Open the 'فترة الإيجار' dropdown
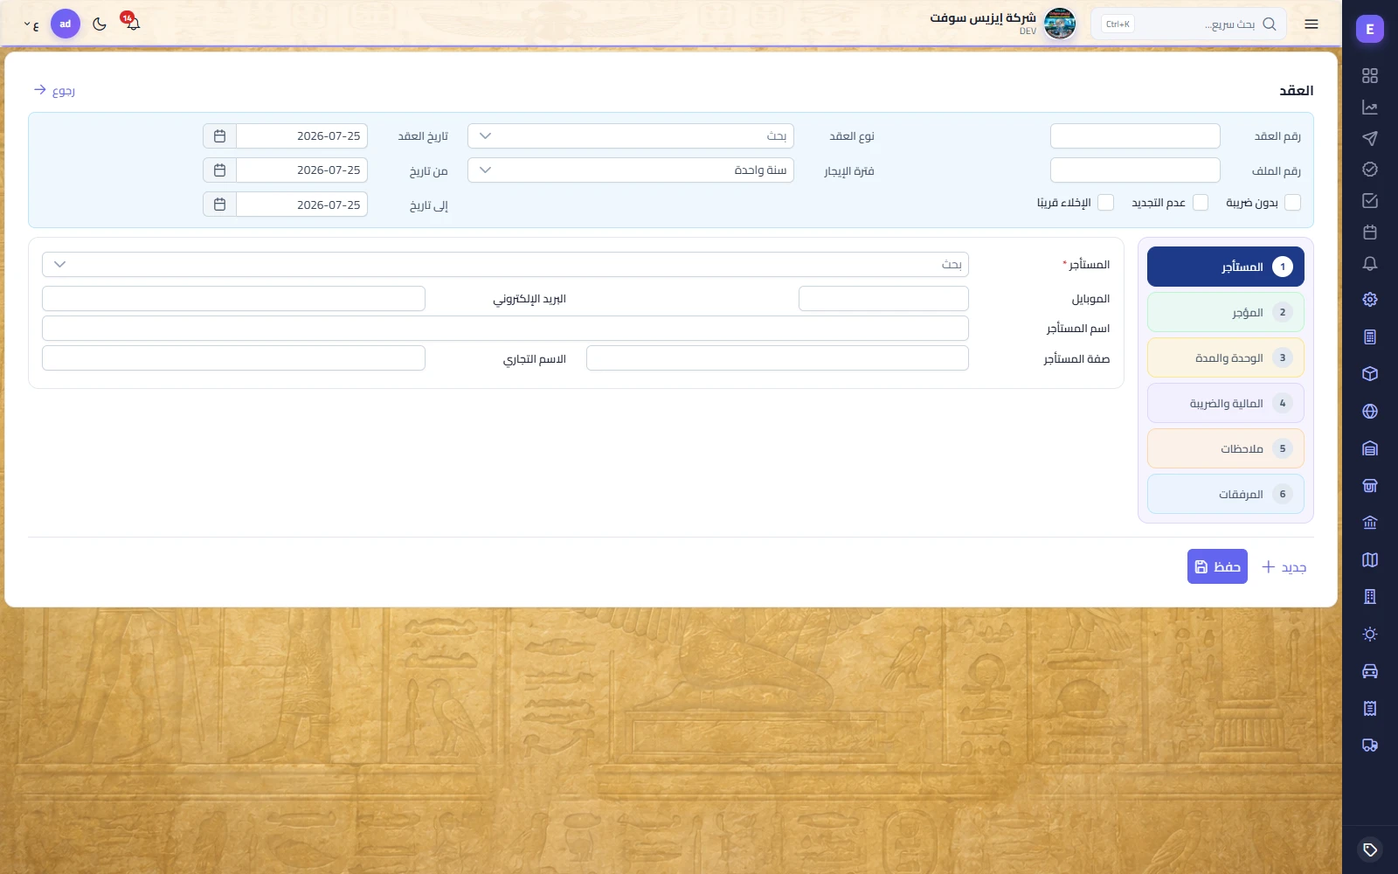The width and height of the screenshot is (1398, 874). 631,170
